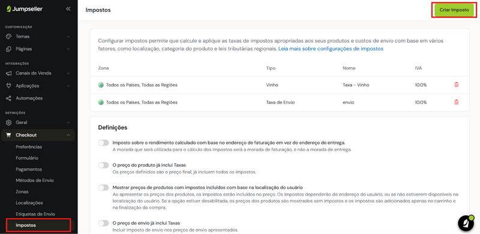Viewport: 480px width, 234px height.
Task: Click the 10.0% IVA value for Vinho
Action: [421, 85]
